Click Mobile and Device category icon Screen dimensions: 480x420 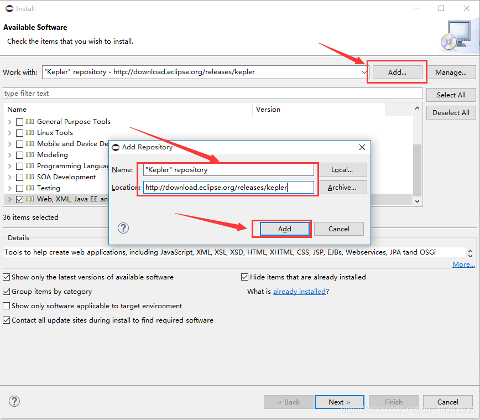tap(30, 144)
